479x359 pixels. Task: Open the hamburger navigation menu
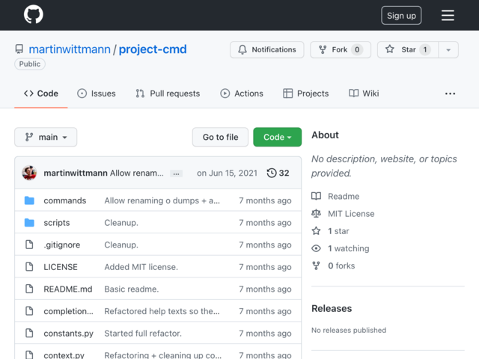tap(448, 15)
